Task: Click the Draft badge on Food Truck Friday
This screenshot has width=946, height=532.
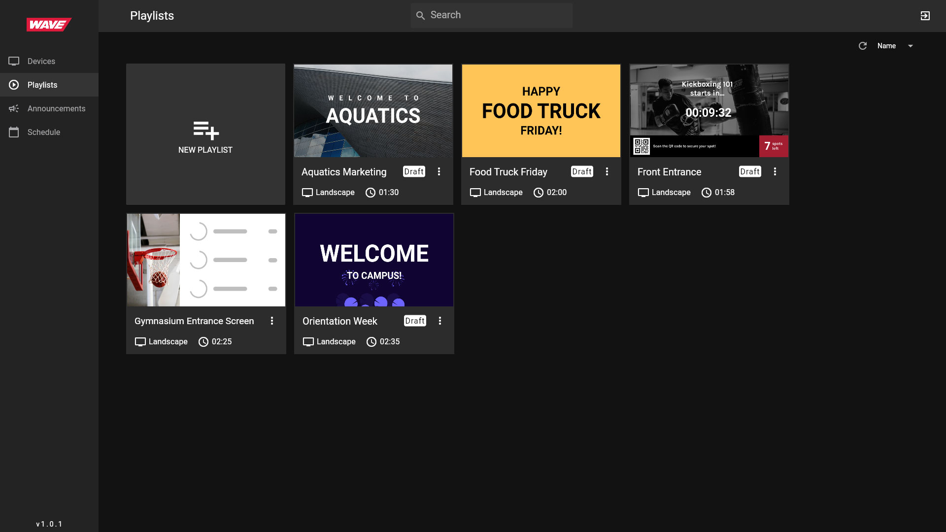Action: tap(582, 171)
